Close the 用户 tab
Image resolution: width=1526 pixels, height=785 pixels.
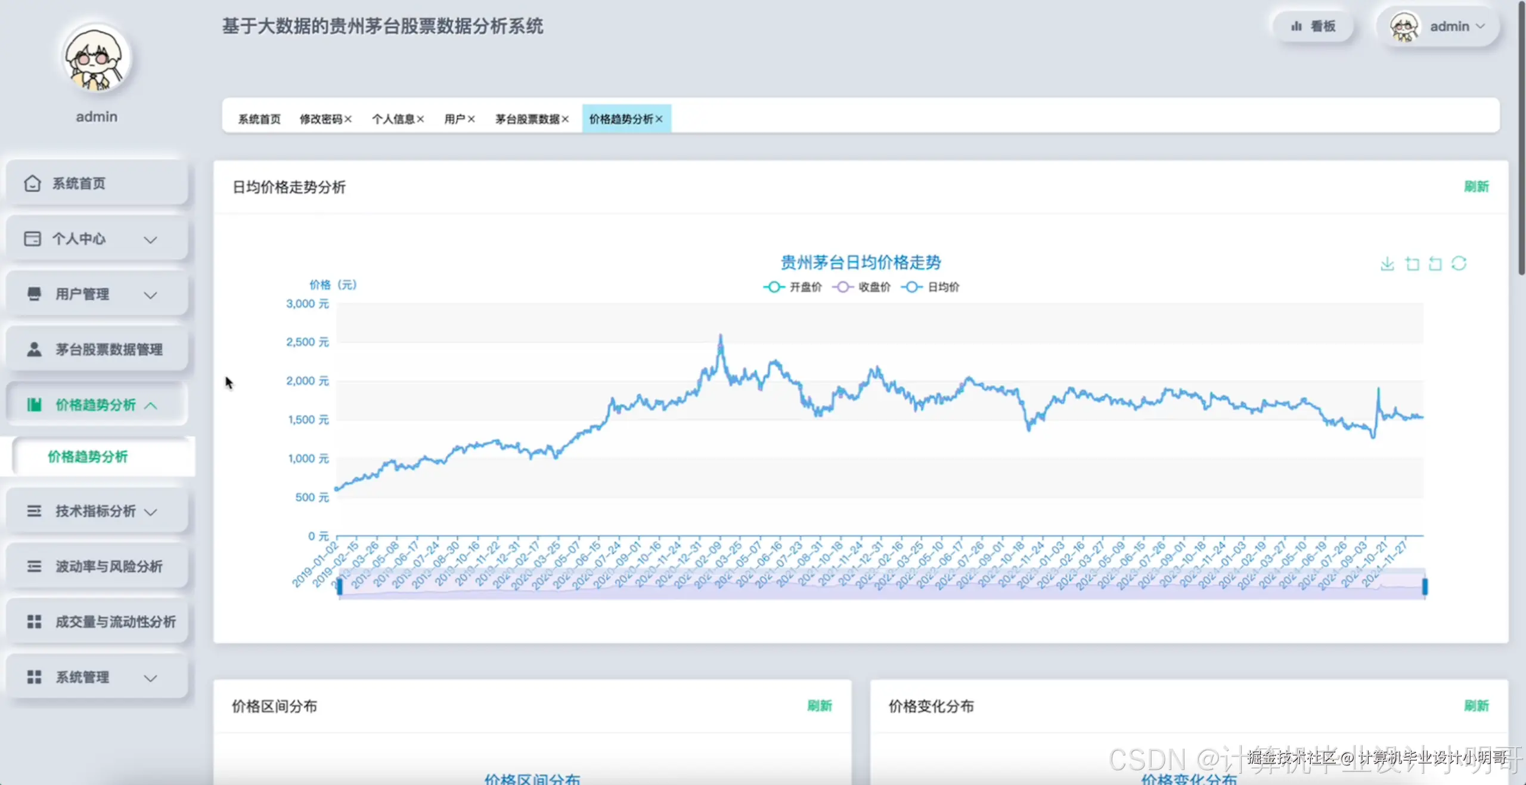pos(471,119)
